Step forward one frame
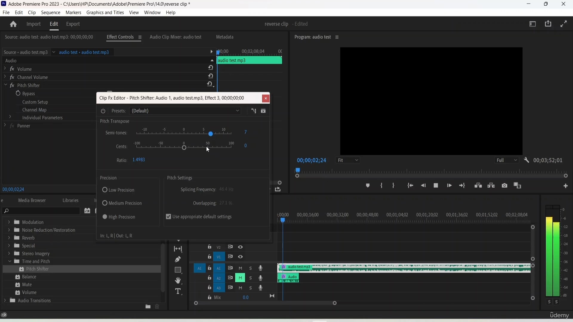The width and height of the screenshot is (573, 322). coord(450,186)
